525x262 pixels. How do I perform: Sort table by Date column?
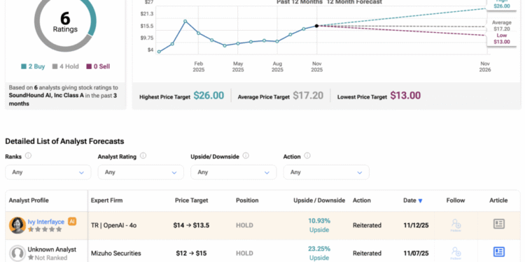pyautogui.click(x=413, y=201)
